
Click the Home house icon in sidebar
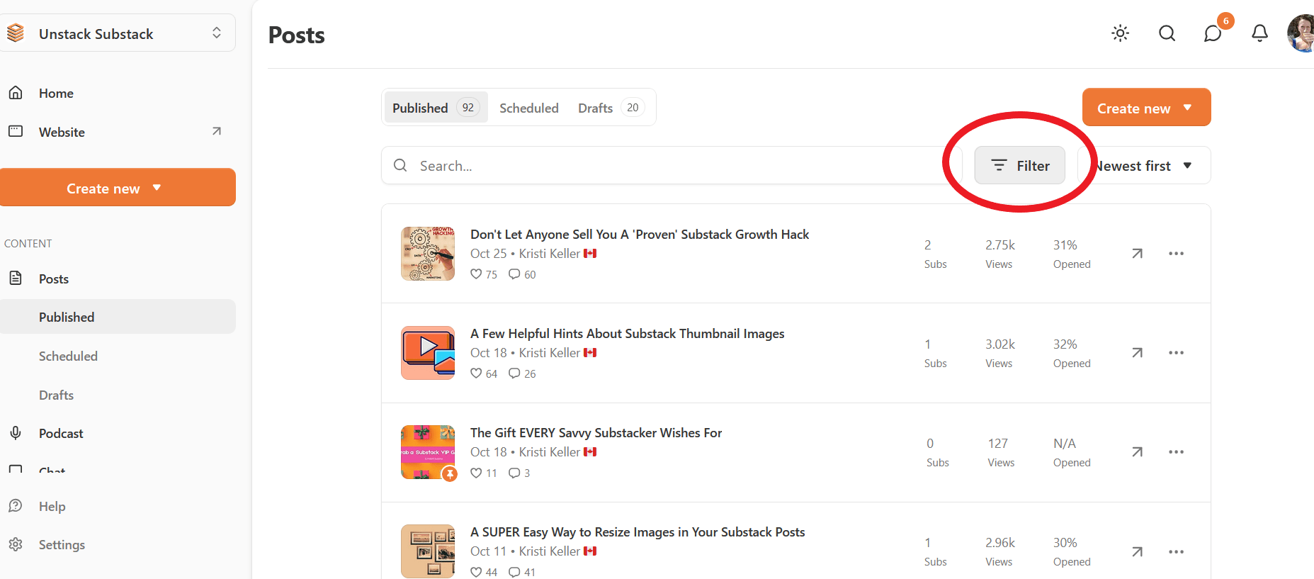16,93
